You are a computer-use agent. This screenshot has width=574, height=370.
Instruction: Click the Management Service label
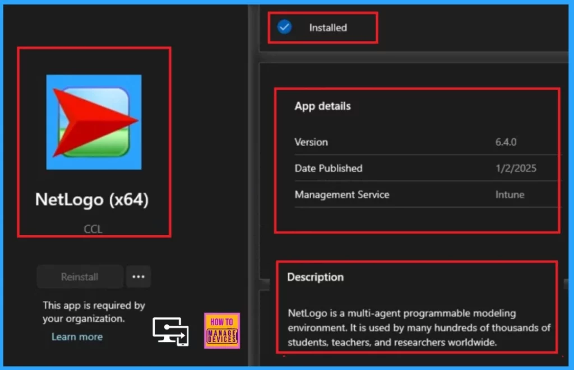click(x=342, y=194)
